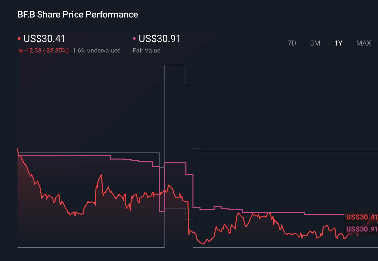Click the magenta Fair Value legend dot
Screen dimensions: 378x261
coord(134,38)
